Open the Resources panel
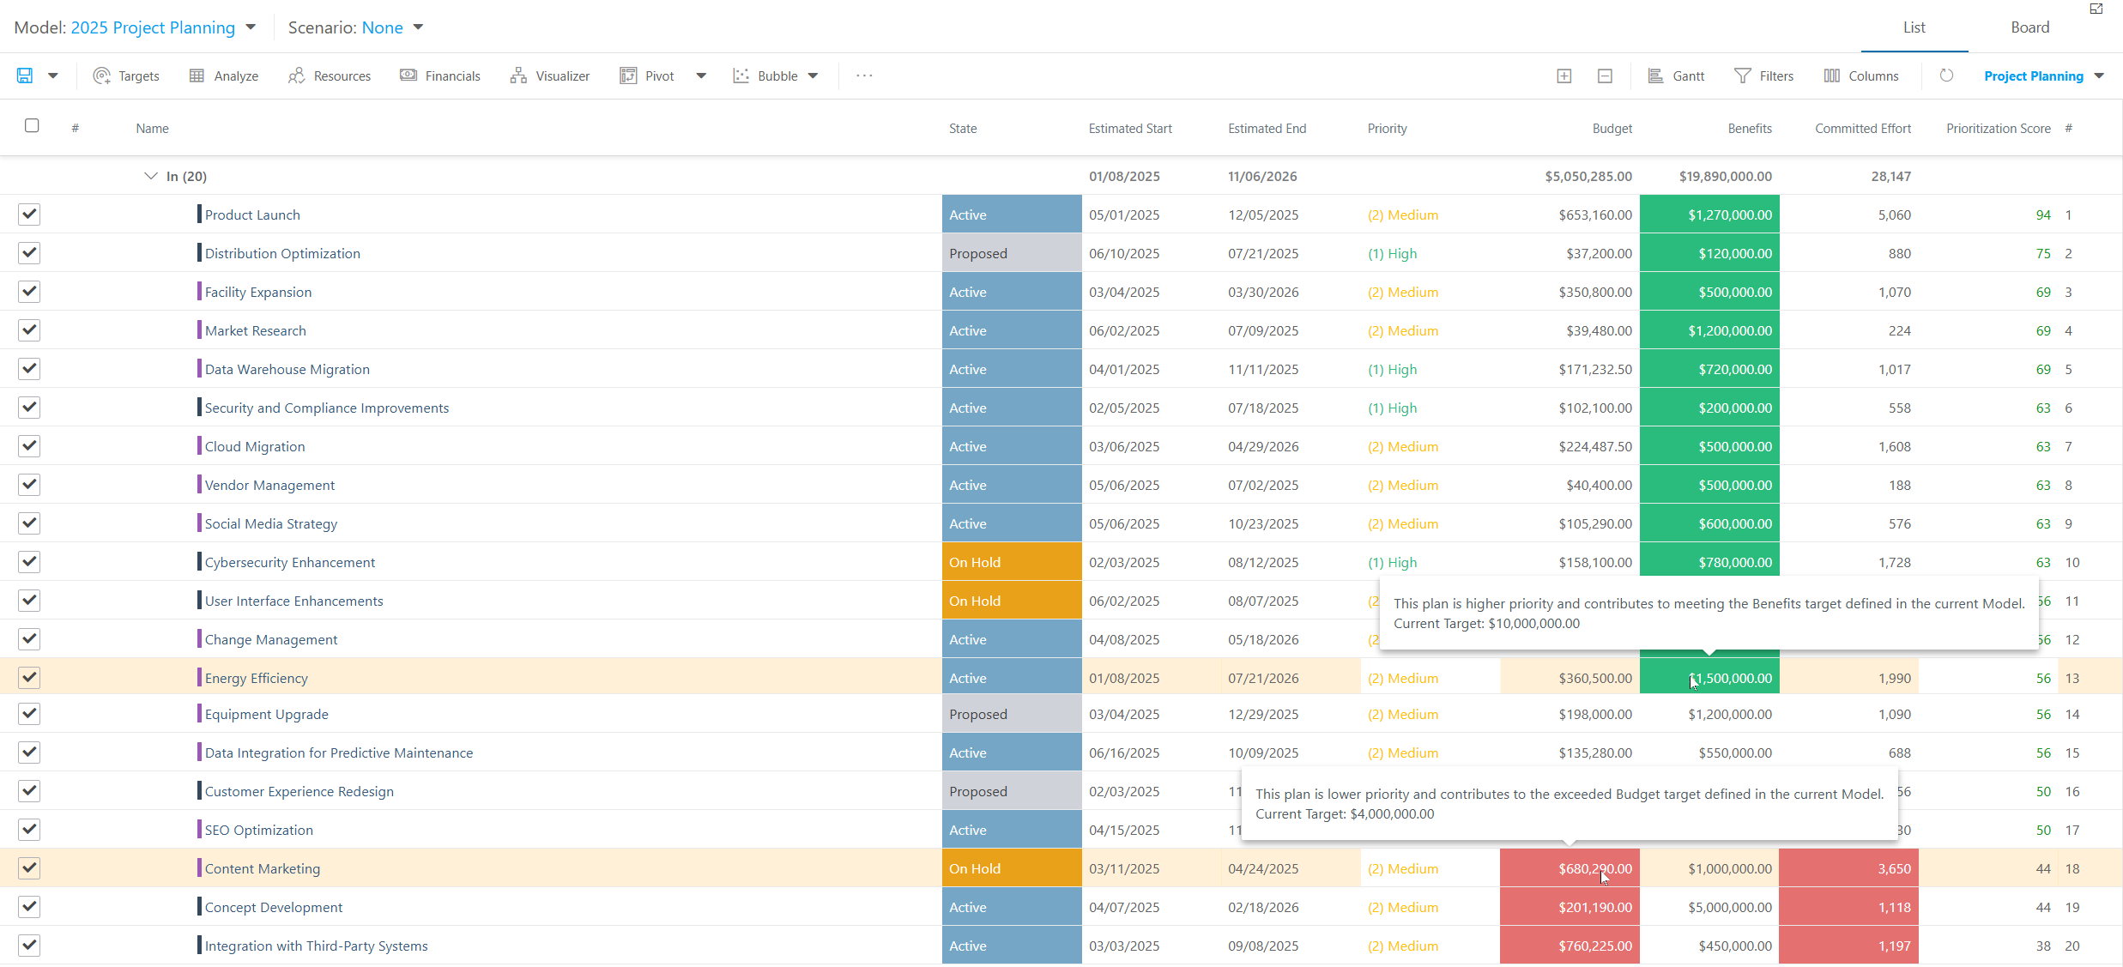2123x967 pixels. tap(330, 76)
